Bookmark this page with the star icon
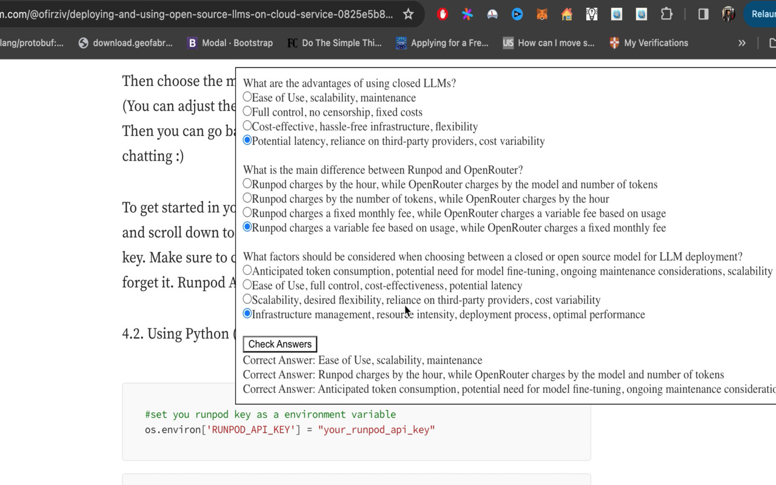The image size is (776, 485). coord(409,14)
